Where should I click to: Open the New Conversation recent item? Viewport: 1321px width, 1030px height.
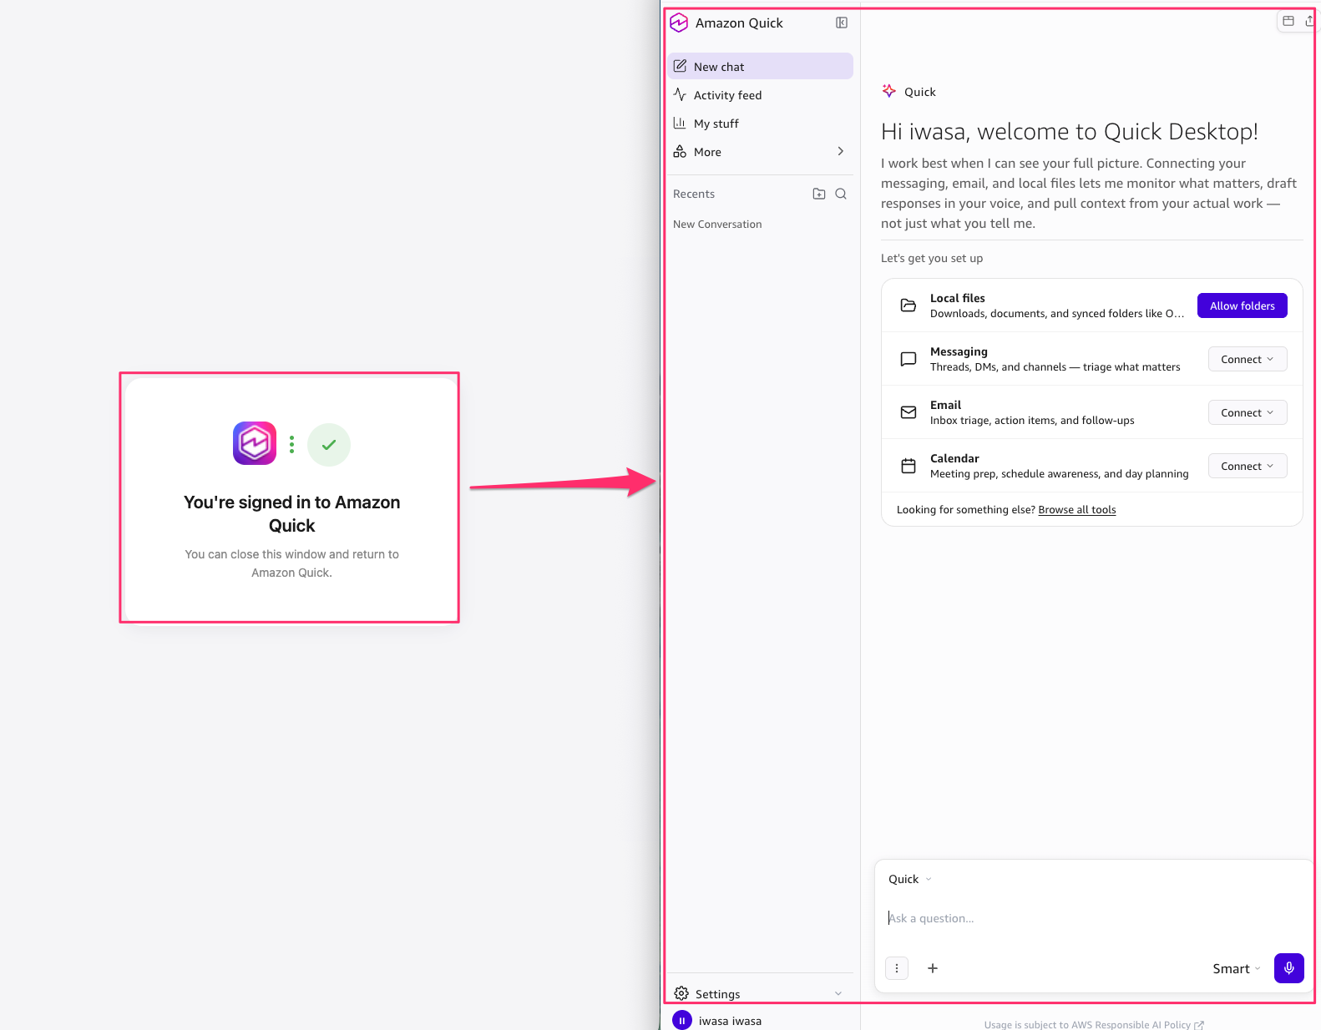coord(717,224)
